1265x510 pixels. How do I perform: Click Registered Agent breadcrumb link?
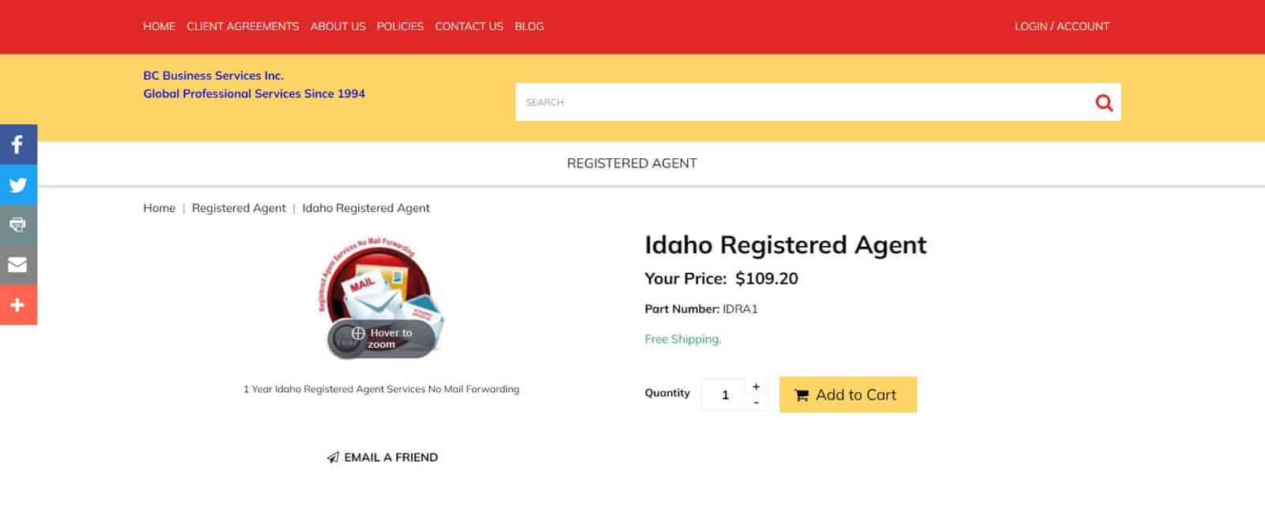(x=239, y=208)
